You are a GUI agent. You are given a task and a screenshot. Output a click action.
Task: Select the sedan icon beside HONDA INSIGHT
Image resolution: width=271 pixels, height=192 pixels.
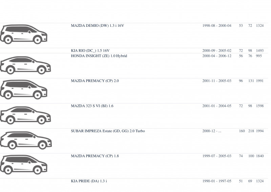[25, 65]
